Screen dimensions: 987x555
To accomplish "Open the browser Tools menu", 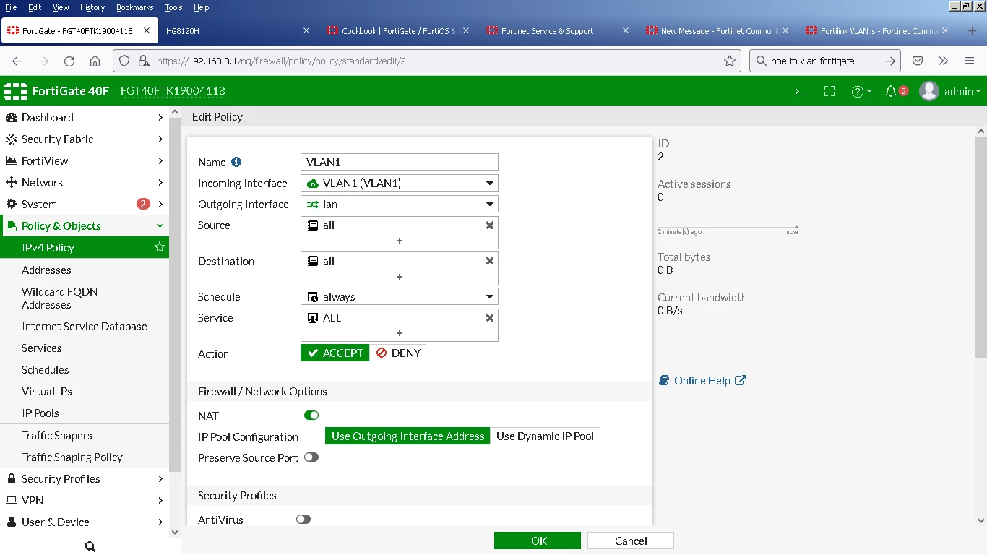I will [x=173, y=7].
